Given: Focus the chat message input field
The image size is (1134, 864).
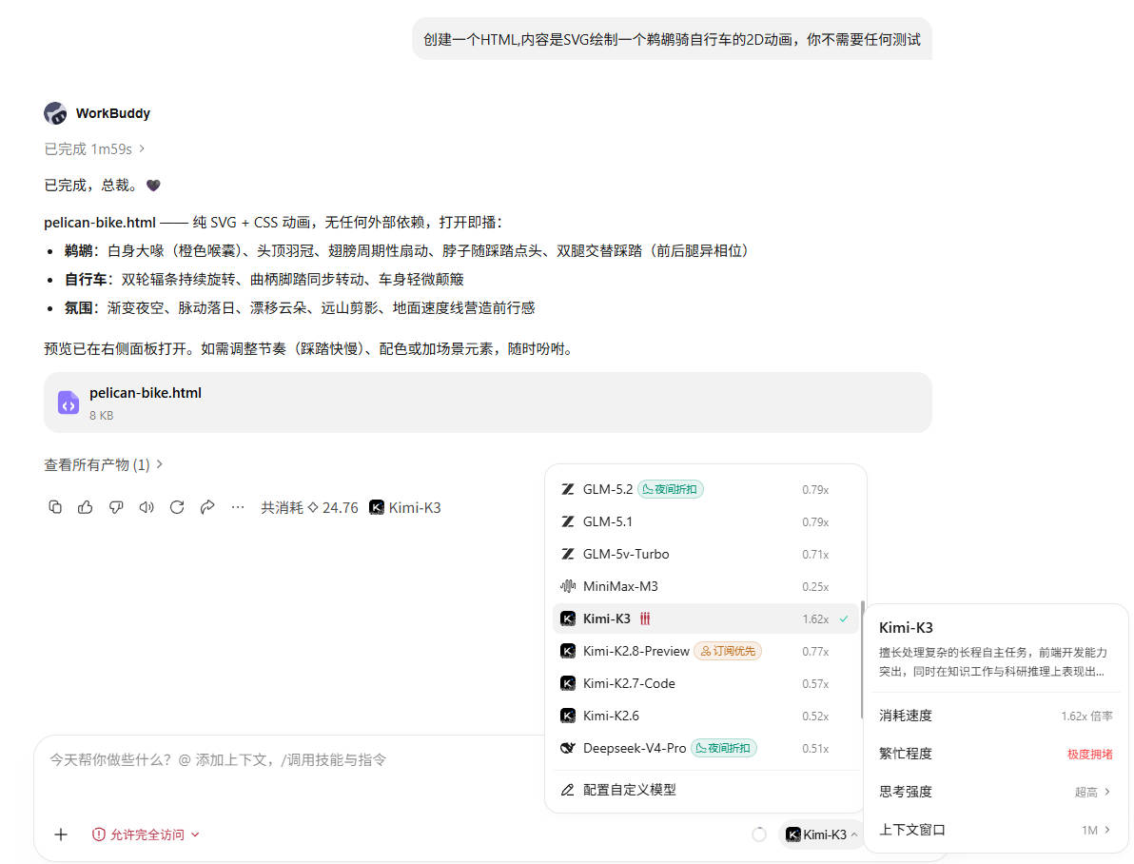Looking at the screenshot, I should [x=289, y=760].
